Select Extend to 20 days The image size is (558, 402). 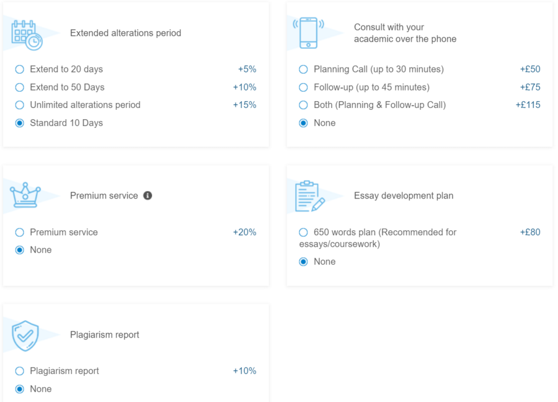tap(20, 69)
